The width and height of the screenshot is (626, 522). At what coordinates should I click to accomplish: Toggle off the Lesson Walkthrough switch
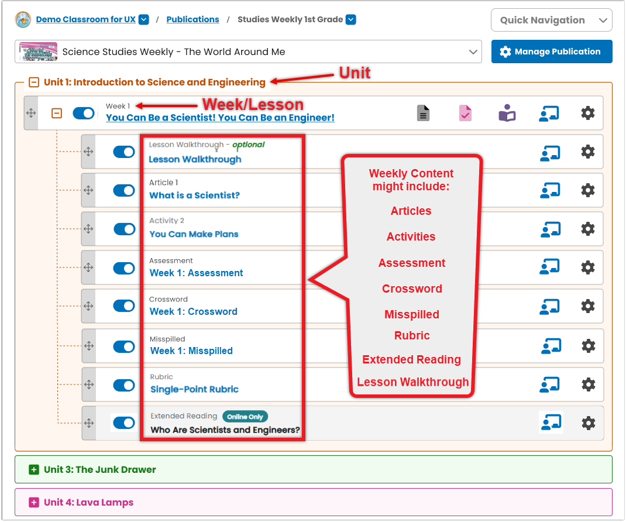tap(124, 152)
